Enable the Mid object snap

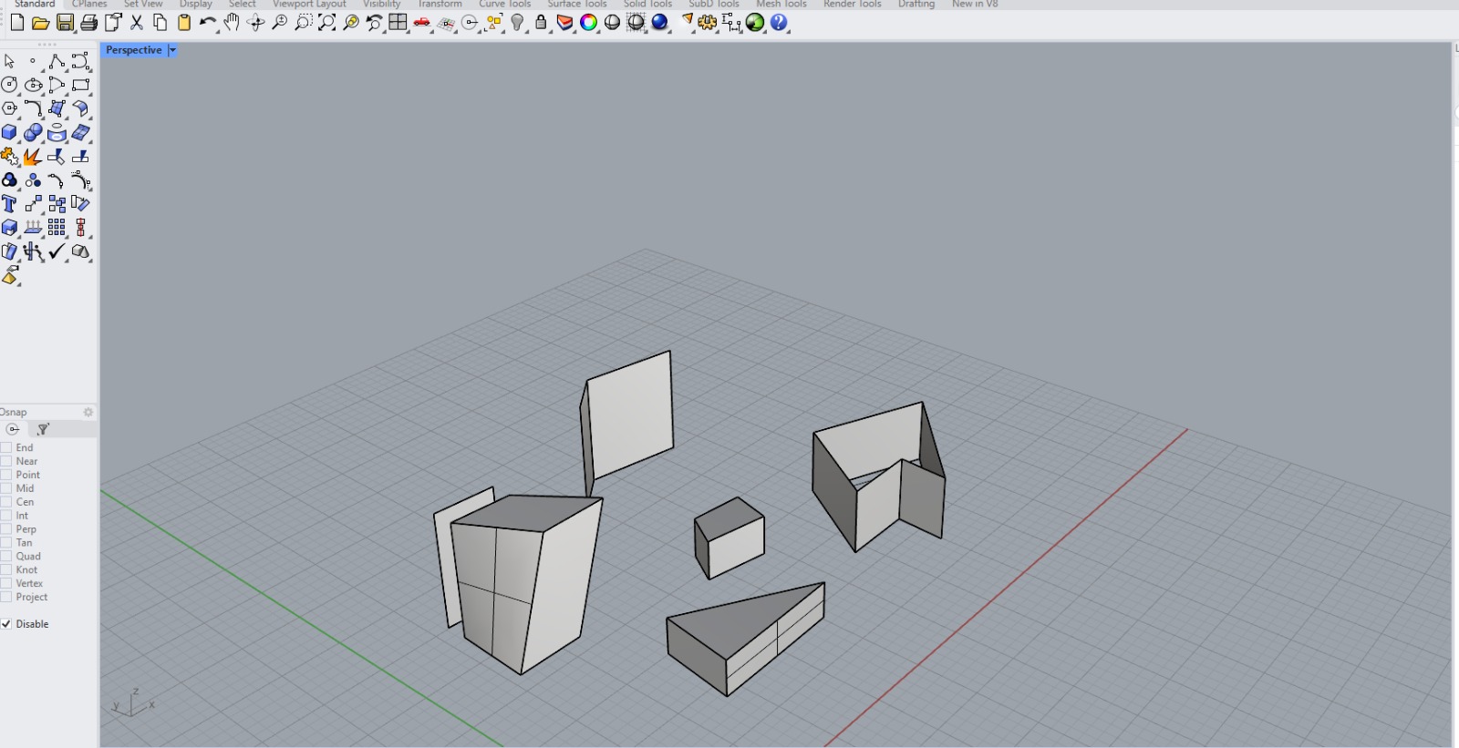(x=6, y=488)
